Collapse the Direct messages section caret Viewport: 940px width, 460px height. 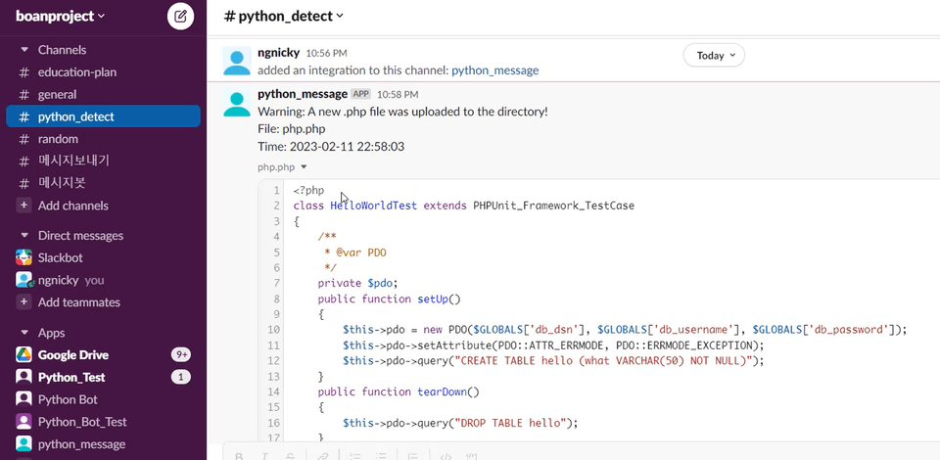pos(24,236)
